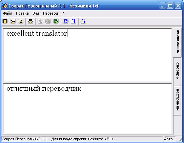Close the Сократ Персональный window
Image resolution: width=184 pixels, height=143 pixels.
click(178, 6)
